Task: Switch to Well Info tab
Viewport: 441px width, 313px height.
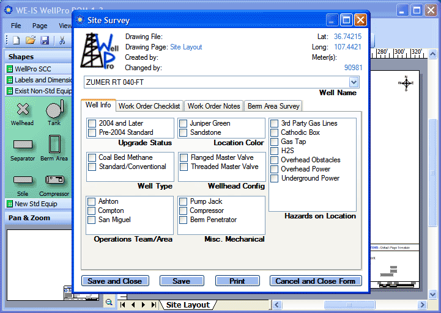Action: pos(98,105)
